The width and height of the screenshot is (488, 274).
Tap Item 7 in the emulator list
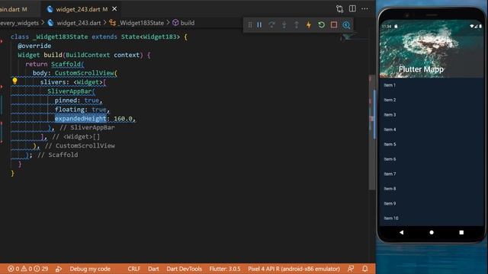[432, 174]
